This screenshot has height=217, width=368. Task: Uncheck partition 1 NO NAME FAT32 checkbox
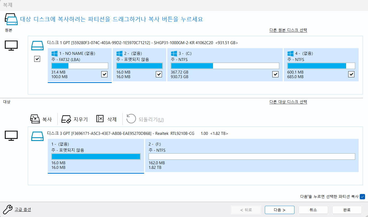104,74
